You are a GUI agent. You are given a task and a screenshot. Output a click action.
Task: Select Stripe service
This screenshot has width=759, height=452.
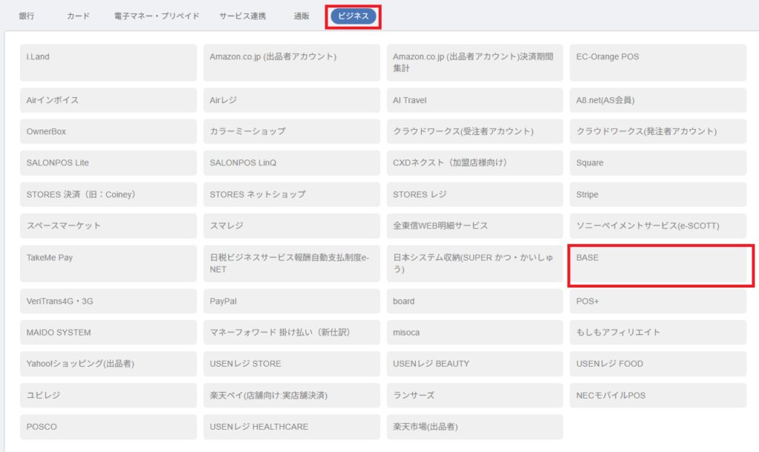click(658, 195)
